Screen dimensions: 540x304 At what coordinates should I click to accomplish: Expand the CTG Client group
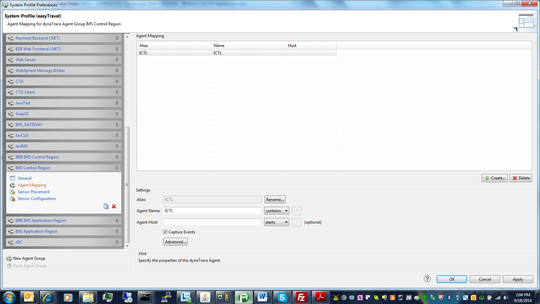click(117, 92)
